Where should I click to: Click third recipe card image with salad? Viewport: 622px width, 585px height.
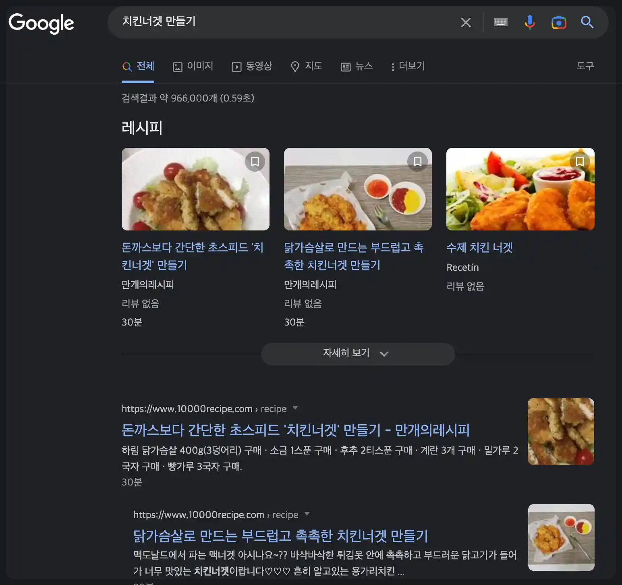pyautogui.click(x=520, y=189)
